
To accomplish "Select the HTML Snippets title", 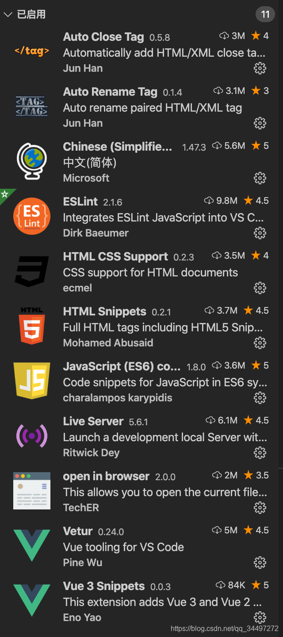I will tap(105, 311).
